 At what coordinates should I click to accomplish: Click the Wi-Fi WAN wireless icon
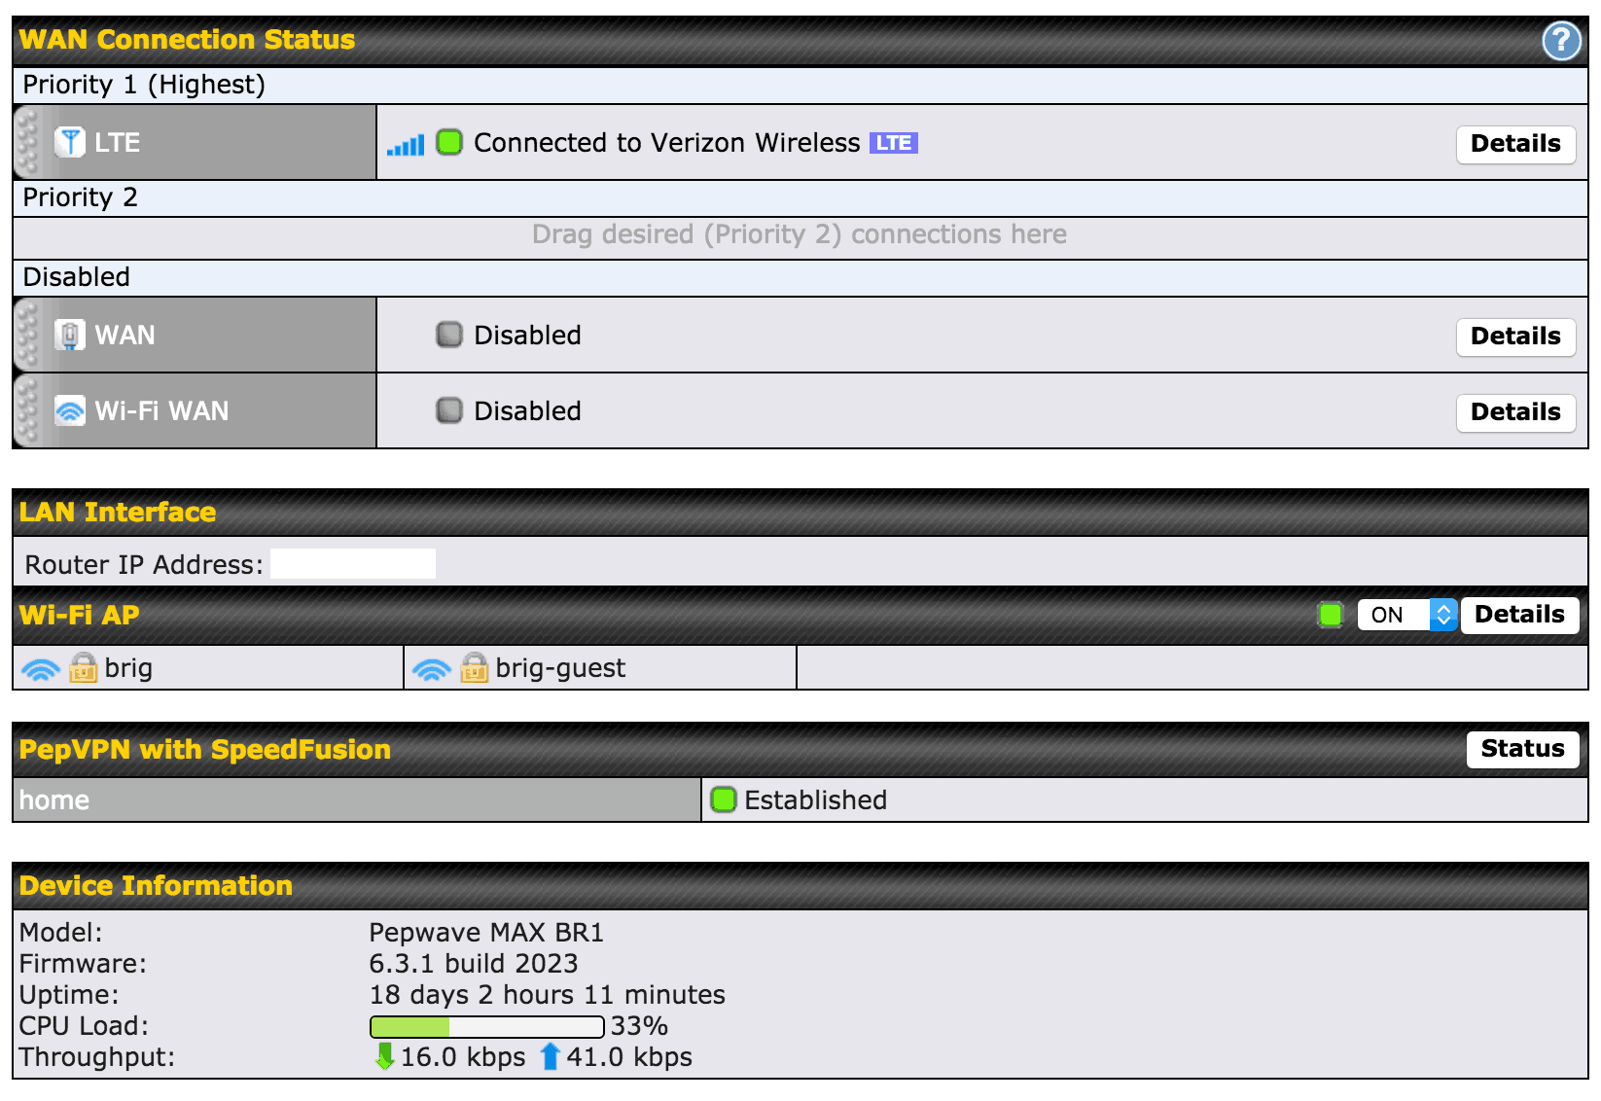69,409
